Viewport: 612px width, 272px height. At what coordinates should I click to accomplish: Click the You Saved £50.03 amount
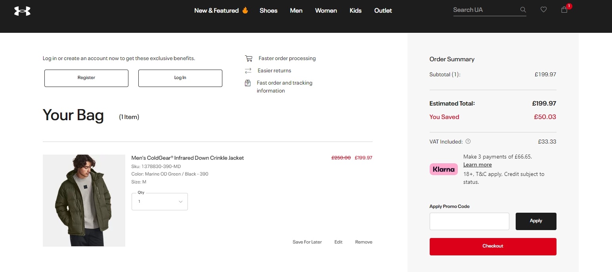coord(545,117)
